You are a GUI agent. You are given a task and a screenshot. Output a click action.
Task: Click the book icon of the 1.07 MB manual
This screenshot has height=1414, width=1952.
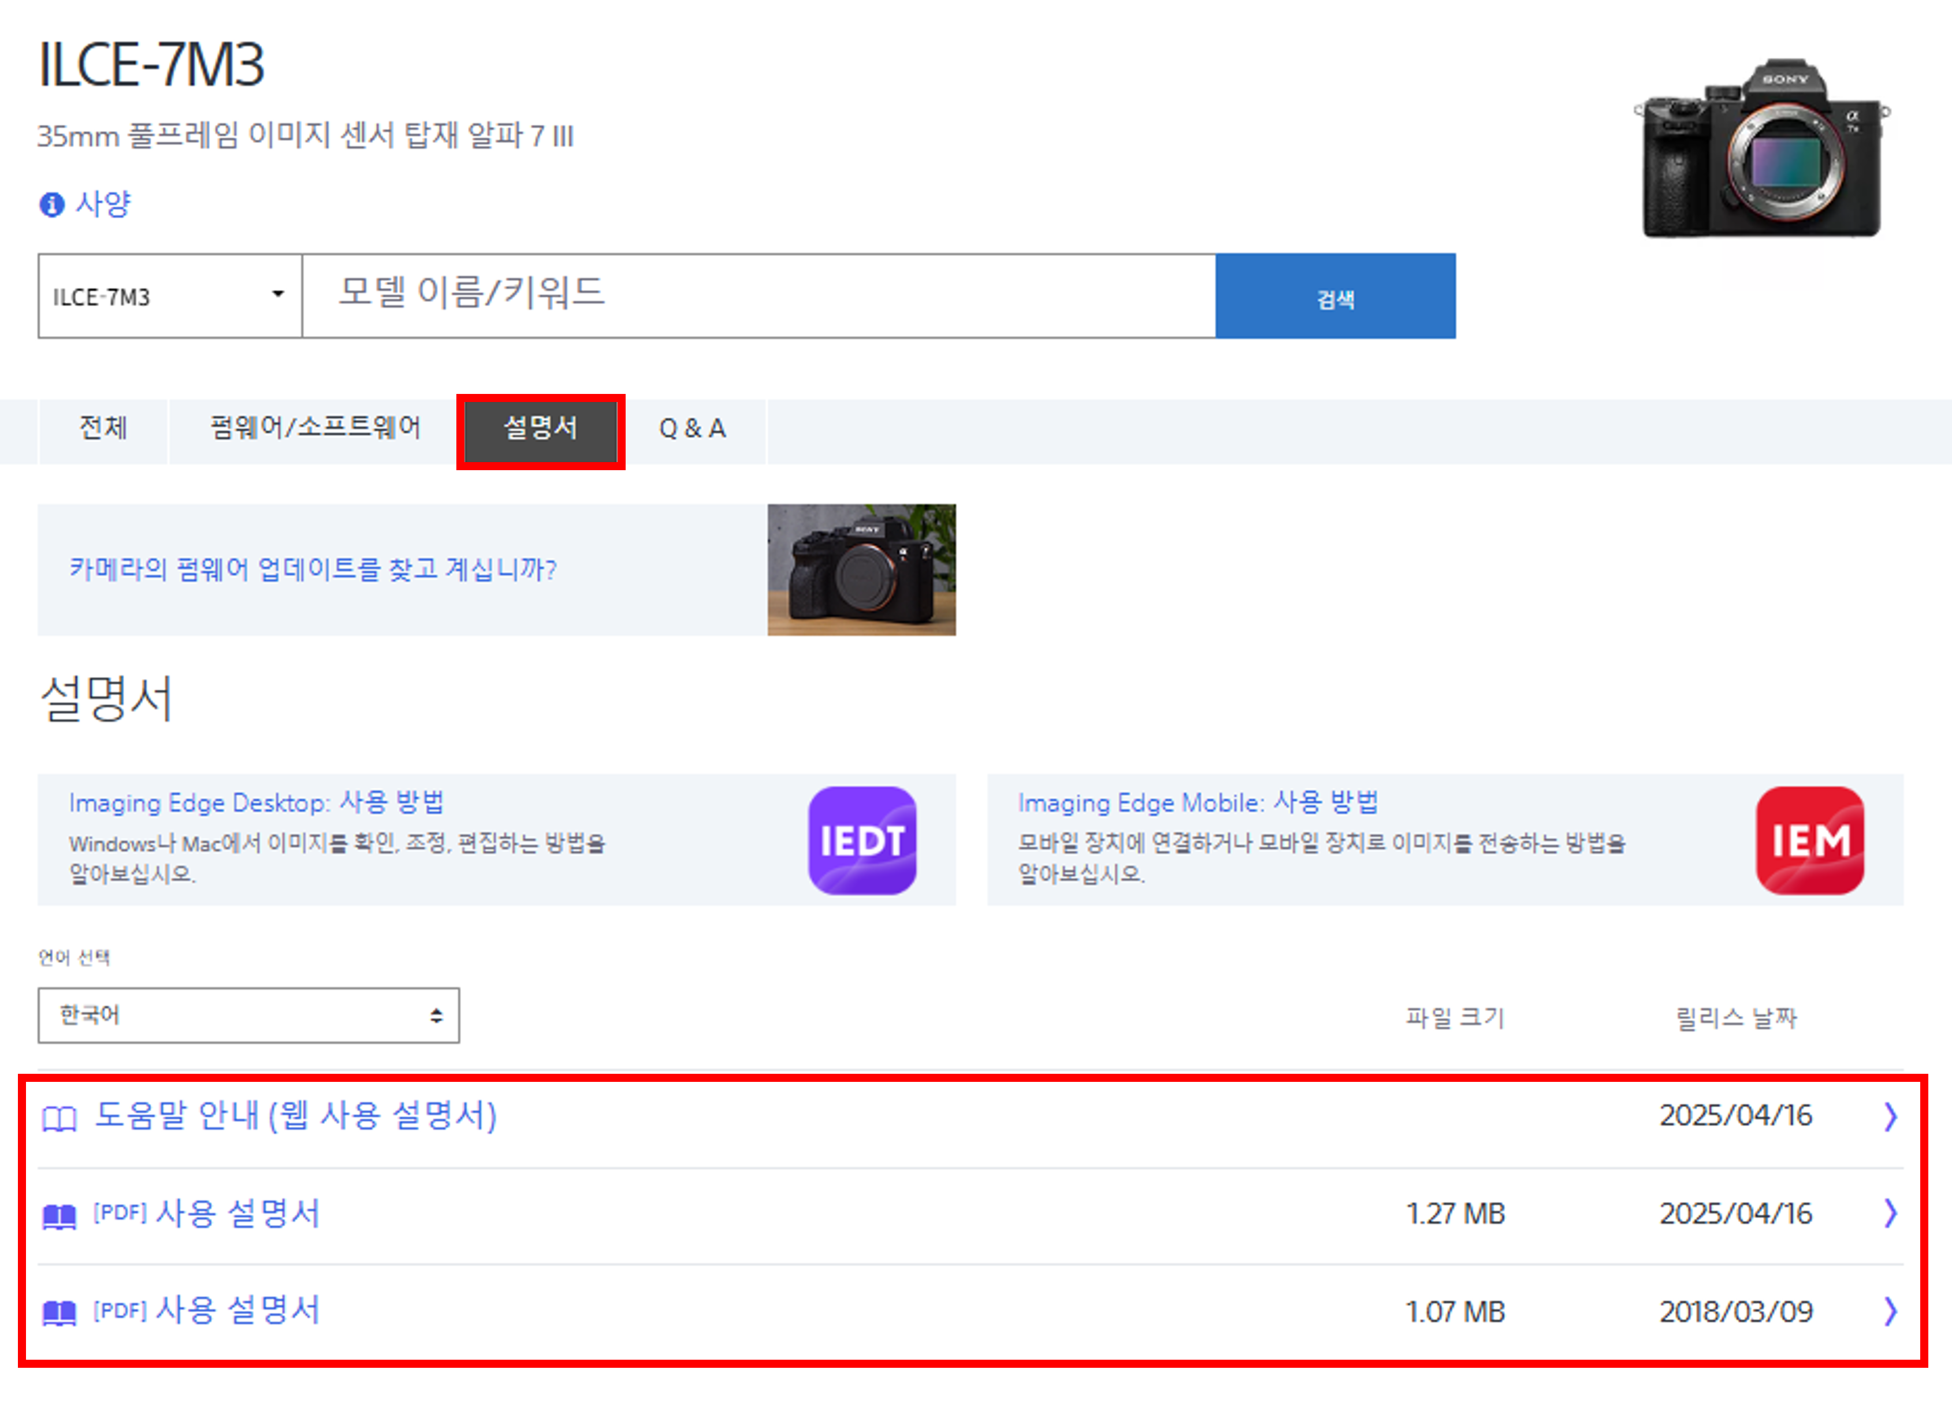(x=60, y=1314)
